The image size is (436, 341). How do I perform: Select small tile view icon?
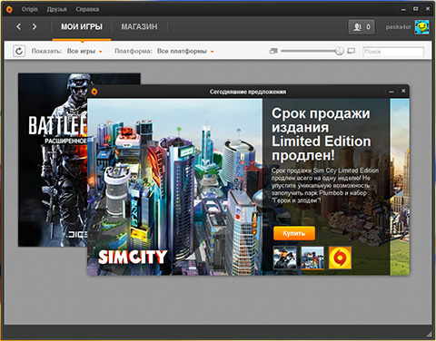click(x=273, y=51)
